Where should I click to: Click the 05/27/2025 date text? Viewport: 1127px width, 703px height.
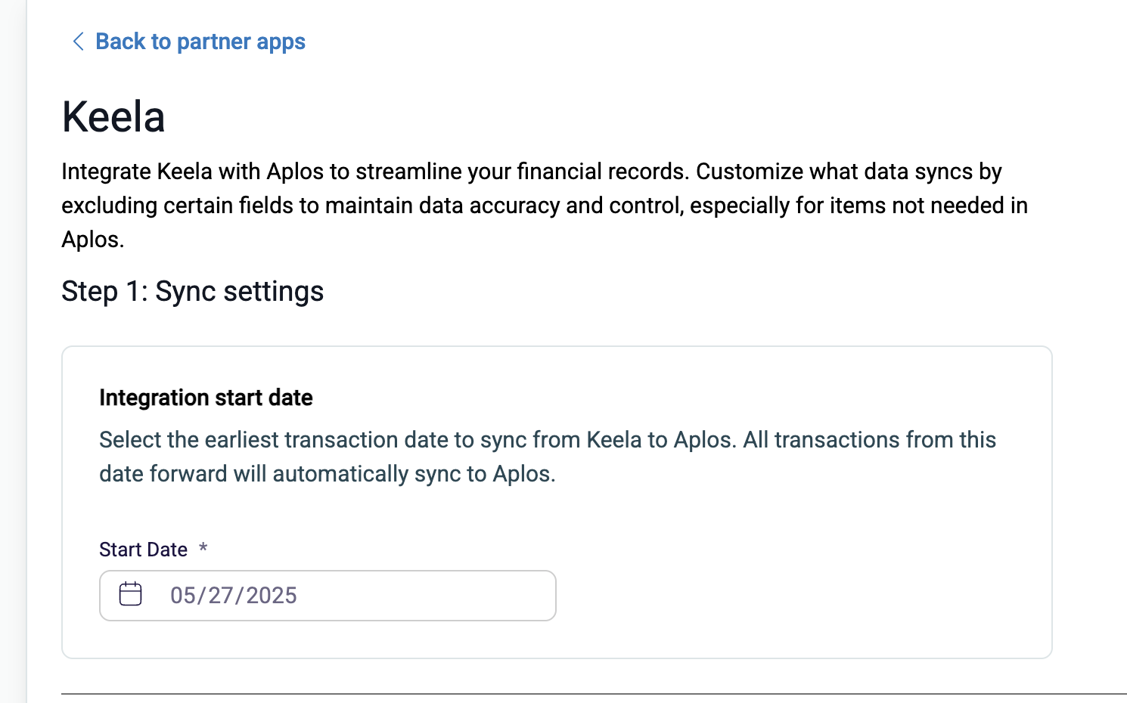point(234,596)
